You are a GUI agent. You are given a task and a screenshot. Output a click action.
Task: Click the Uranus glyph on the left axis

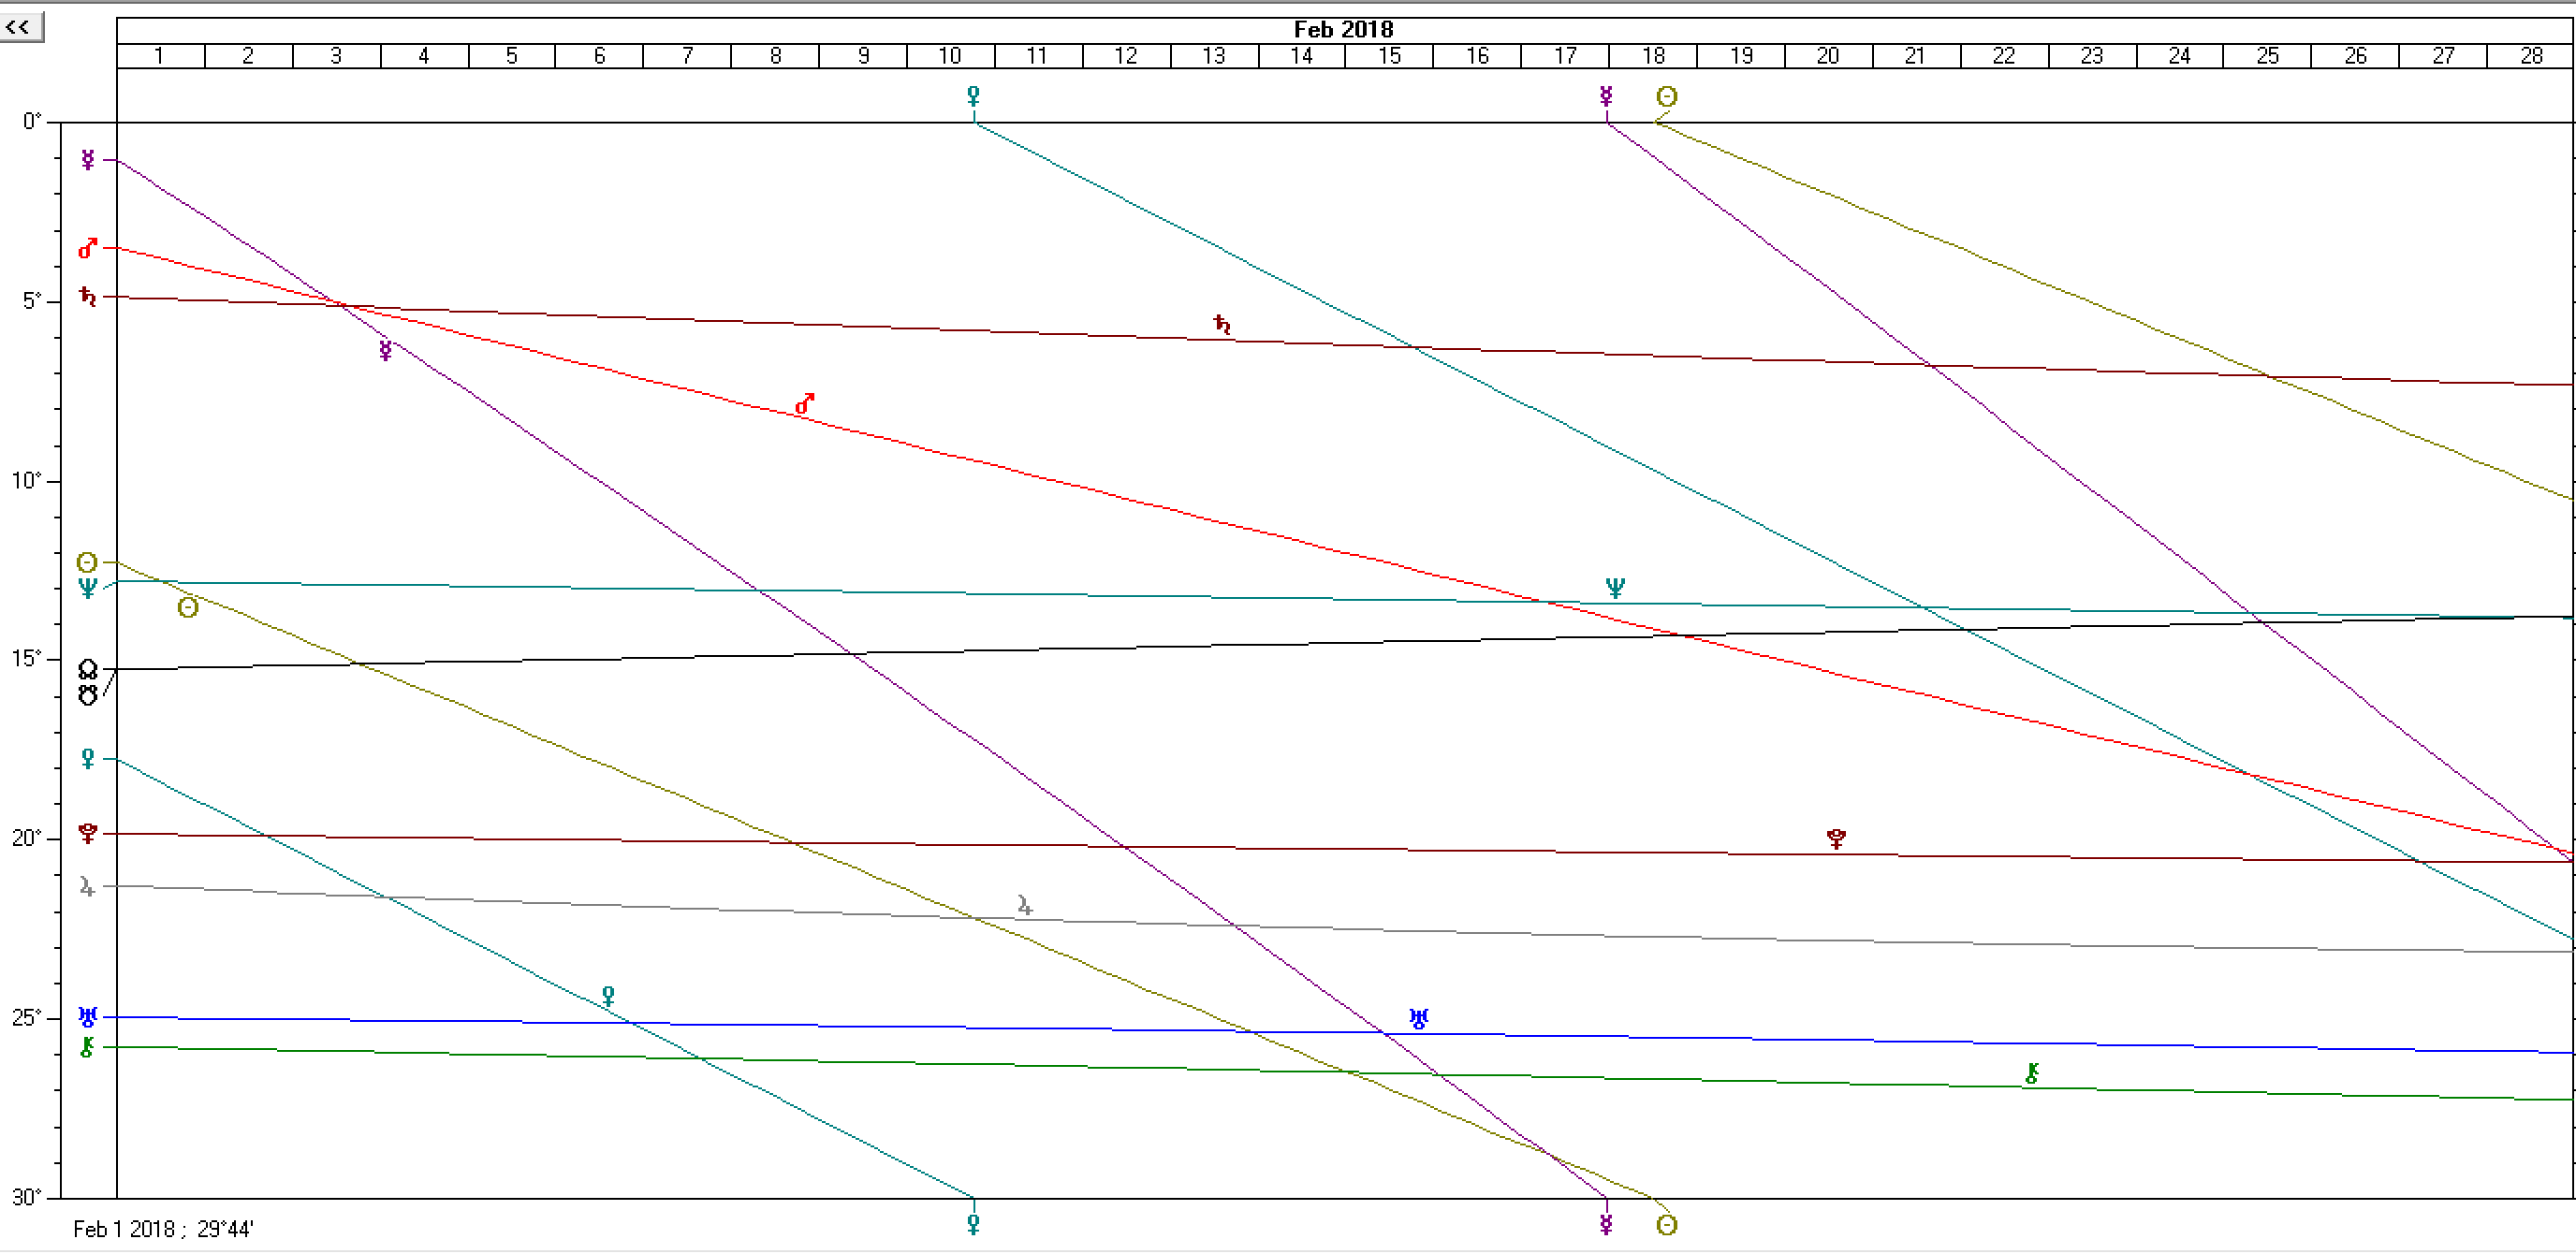88,1017
